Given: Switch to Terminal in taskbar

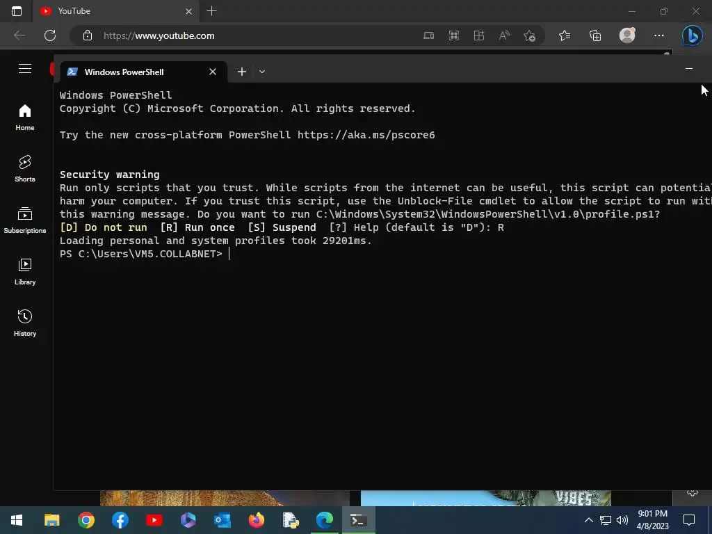Looking at the screenshot, I should click(358, 520).
